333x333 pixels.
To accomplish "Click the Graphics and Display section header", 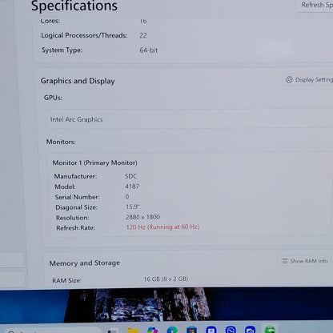I will [78, 81].
